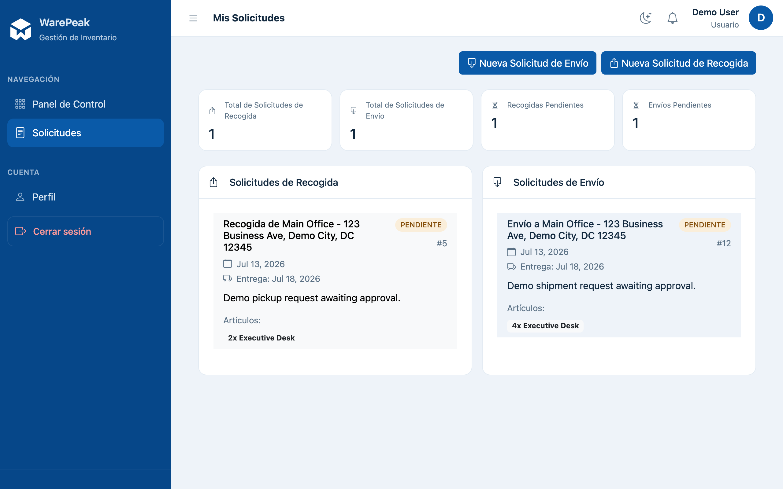Open Panel de Control page
Image resolution: width=783 pixels, height=489 pixels.
coord(85,104)
